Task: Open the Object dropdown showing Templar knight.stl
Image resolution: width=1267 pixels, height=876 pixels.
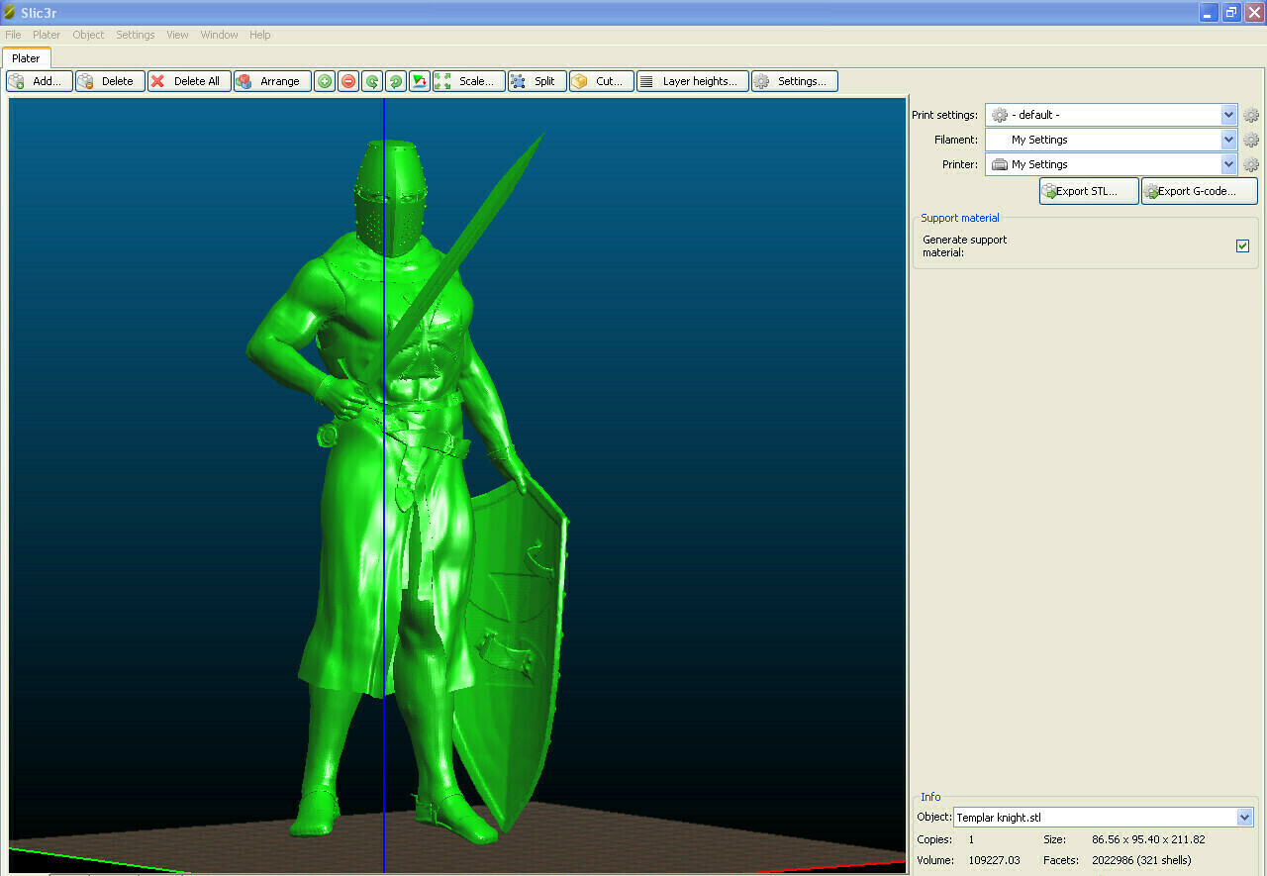Action: 1244,818
